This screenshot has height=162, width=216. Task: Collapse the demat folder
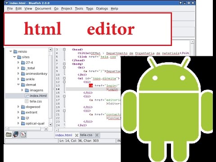pyautogui.click(x=18, y=85)
